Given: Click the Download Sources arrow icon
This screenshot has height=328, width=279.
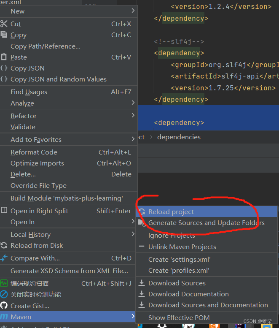Looking at the screenshot, I should tap(142, 283).
